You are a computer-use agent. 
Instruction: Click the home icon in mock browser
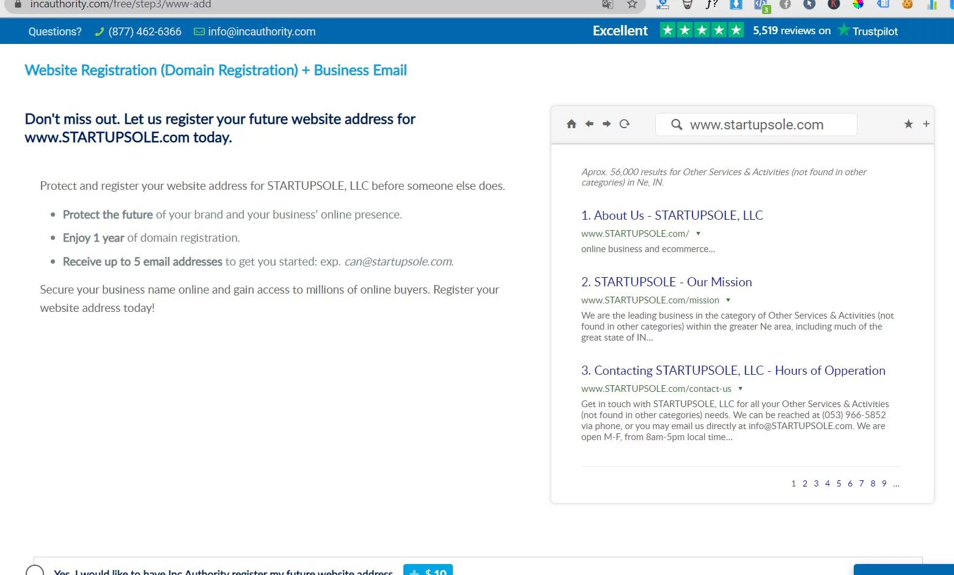pyautogui.click(x=571, y=124)
